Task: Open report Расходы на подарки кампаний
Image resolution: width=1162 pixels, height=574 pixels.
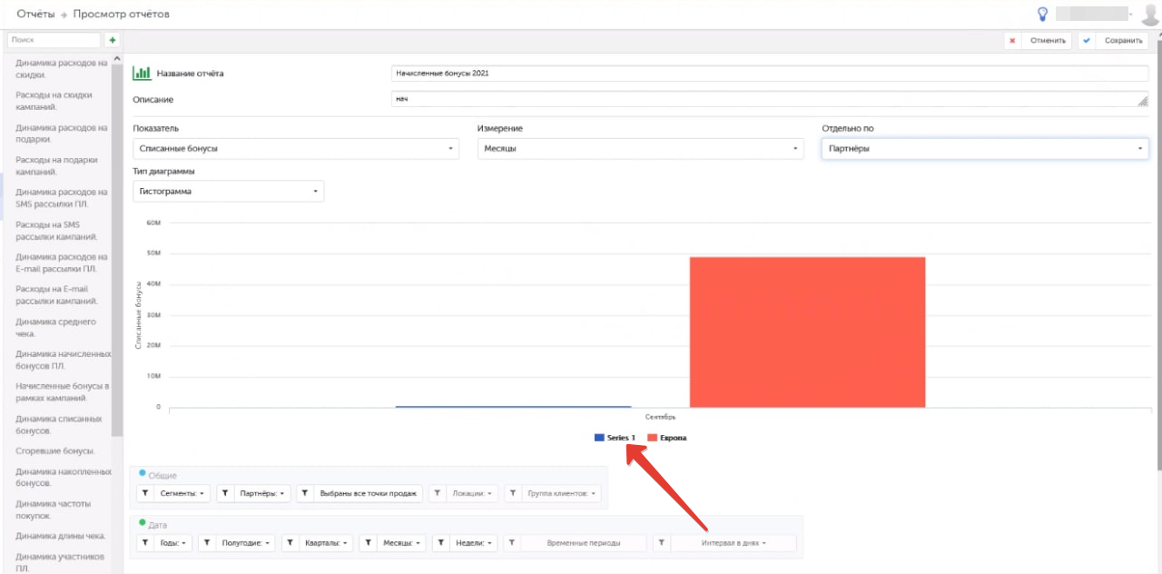Action: 54,165
